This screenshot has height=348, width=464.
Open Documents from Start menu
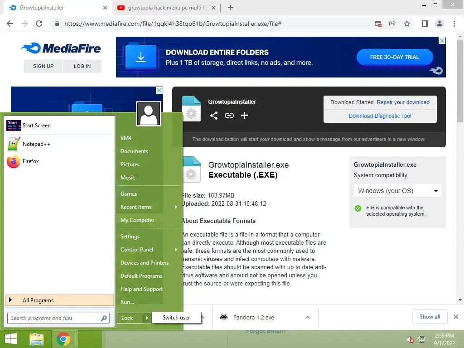tap(134, 151)
